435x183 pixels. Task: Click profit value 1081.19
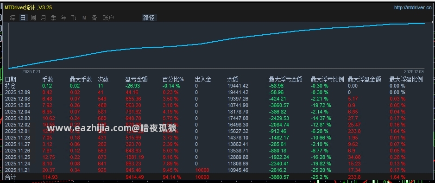click(135, 157)
